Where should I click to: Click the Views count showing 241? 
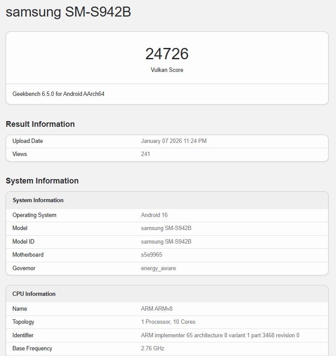(x=145, y=154)
